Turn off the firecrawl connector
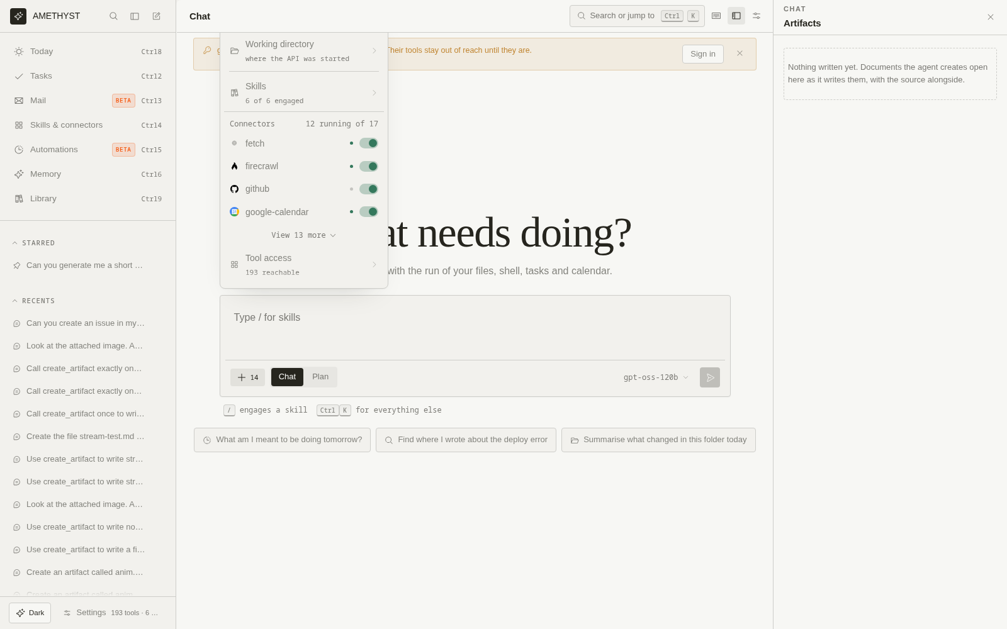 click(x=368, y=166)
